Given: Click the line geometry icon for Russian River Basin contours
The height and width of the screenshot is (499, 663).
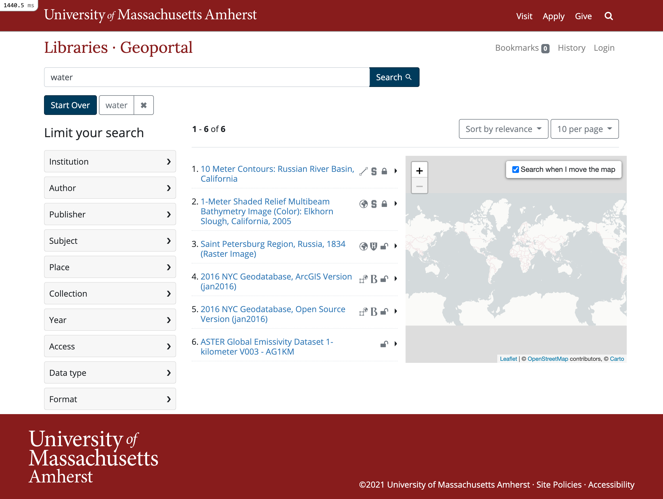Looking at the screenshot, I should click(x=364, y=171).
